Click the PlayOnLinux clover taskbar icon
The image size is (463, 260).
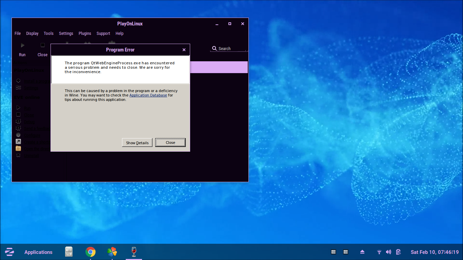(x=112, y=252)
